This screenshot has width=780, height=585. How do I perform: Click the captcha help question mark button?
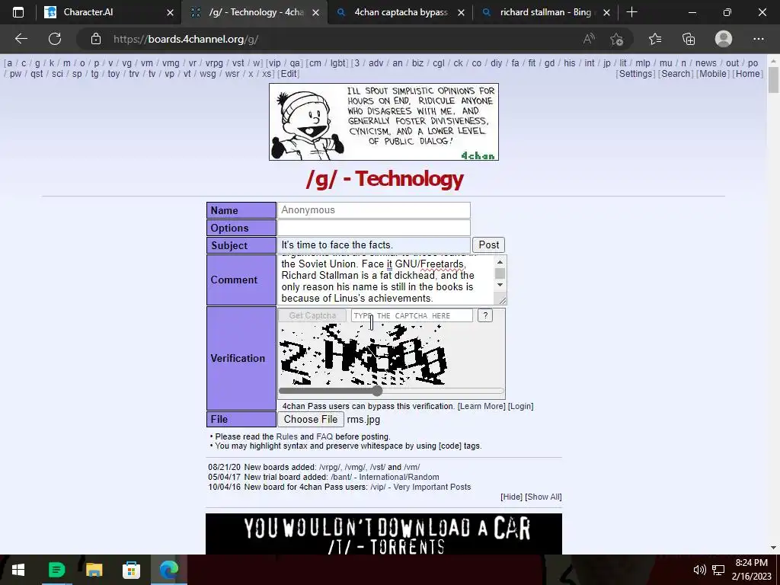[x=485, y=315]
